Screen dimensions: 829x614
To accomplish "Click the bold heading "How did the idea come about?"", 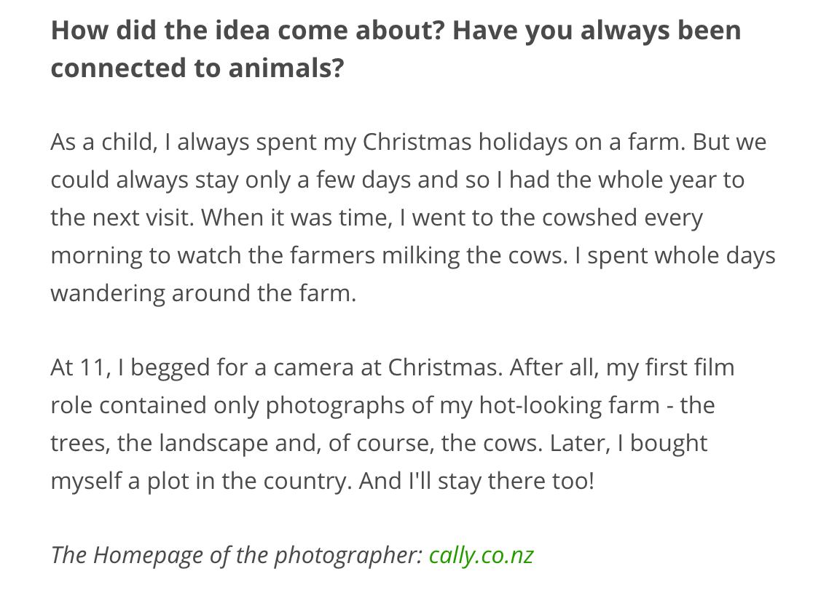I will (x=249, y=30).
